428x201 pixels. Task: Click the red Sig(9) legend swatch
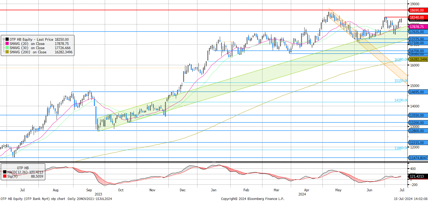[5, 176]
